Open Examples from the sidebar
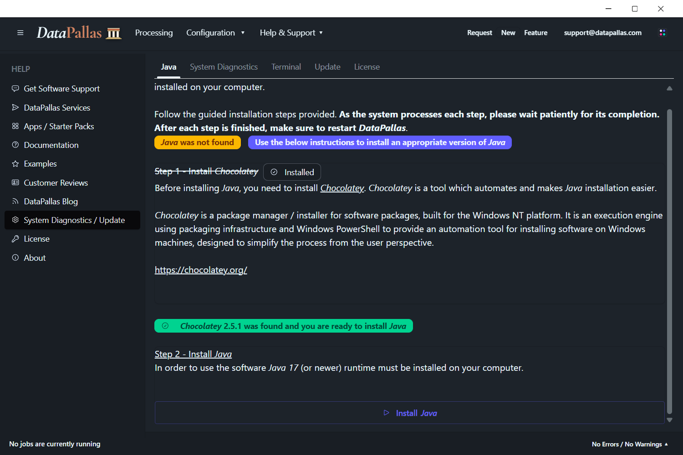This screenshot has height=455, width=683. (x=72, y=163)
